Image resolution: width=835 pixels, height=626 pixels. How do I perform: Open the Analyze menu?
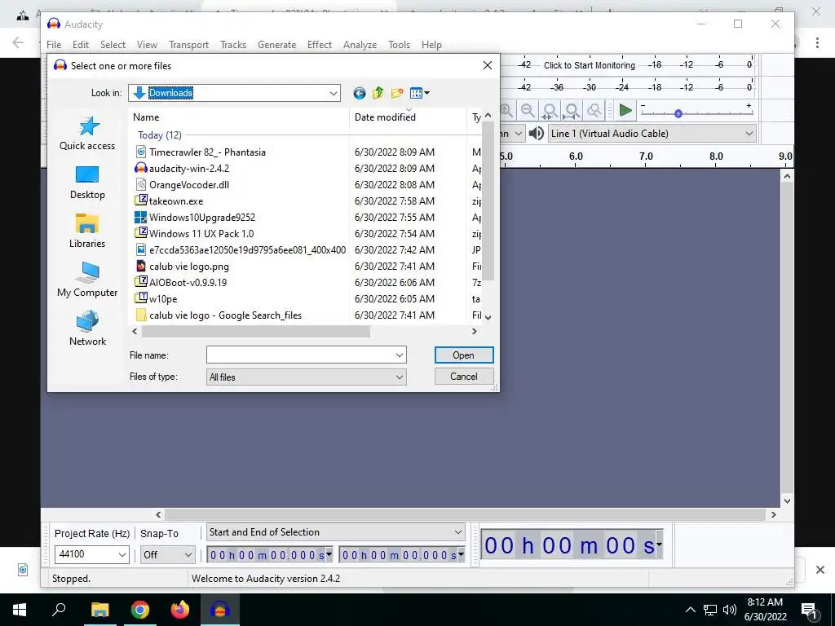tap(360, 45)
